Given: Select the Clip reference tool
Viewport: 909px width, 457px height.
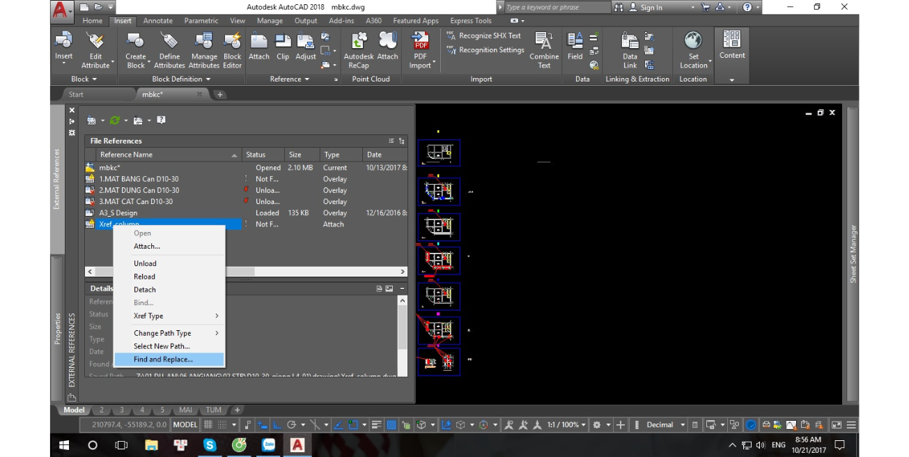Looking at the screenshot, I should tap(283, 46).
